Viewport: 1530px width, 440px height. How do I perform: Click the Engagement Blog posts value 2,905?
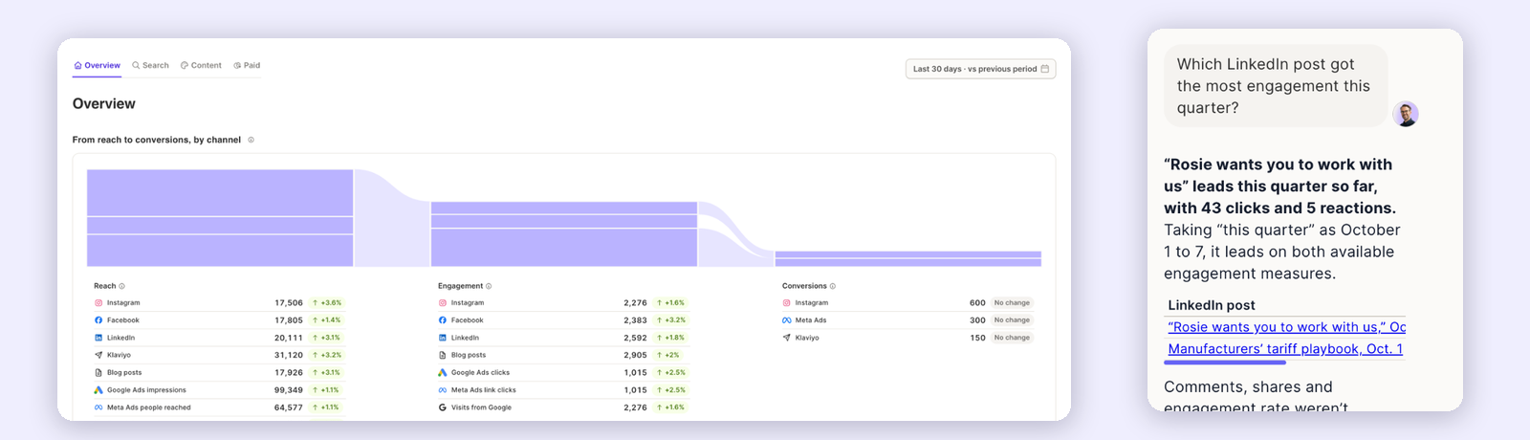[635, 355]
